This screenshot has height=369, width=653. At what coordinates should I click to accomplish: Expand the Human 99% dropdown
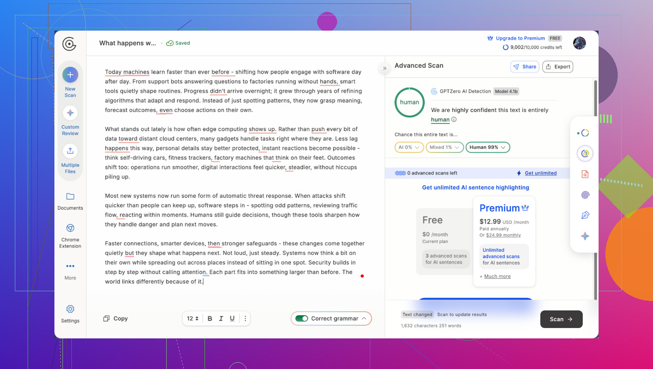488,148
